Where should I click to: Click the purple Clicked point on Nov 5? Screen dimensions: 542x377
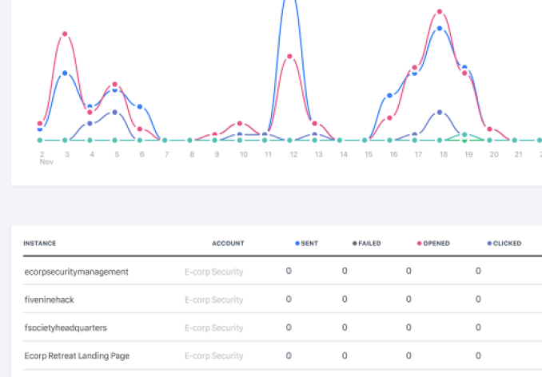pos(115,113)
